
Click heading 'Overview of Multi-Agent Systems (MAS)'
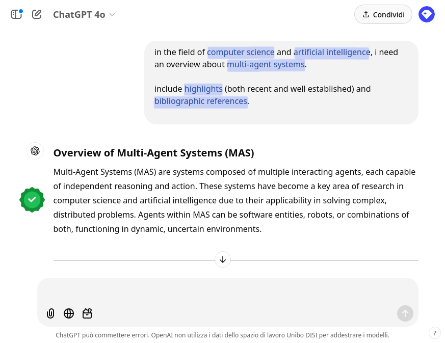[153, 153]
